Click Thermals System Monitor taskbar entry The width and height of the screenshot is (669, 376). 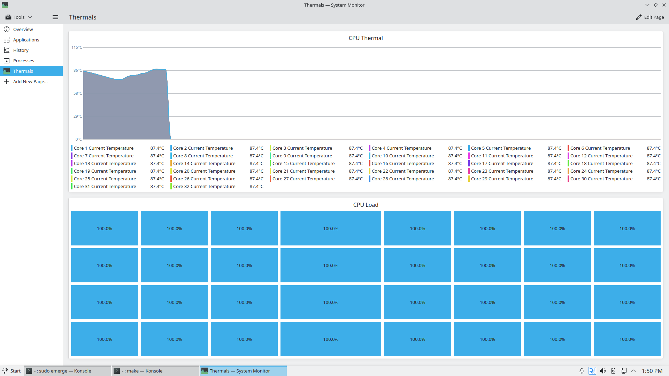243,371
